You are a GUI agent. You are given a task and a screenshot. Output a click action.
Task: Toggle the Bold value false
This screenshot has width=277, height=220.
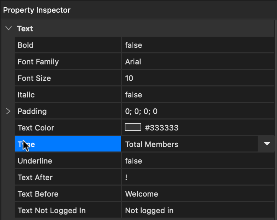(x=133, y=45)
